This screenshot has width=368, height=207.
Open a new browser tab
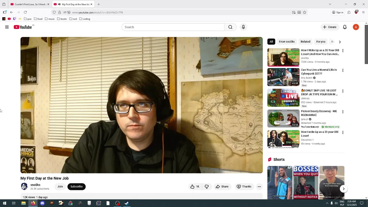[99, 4]
